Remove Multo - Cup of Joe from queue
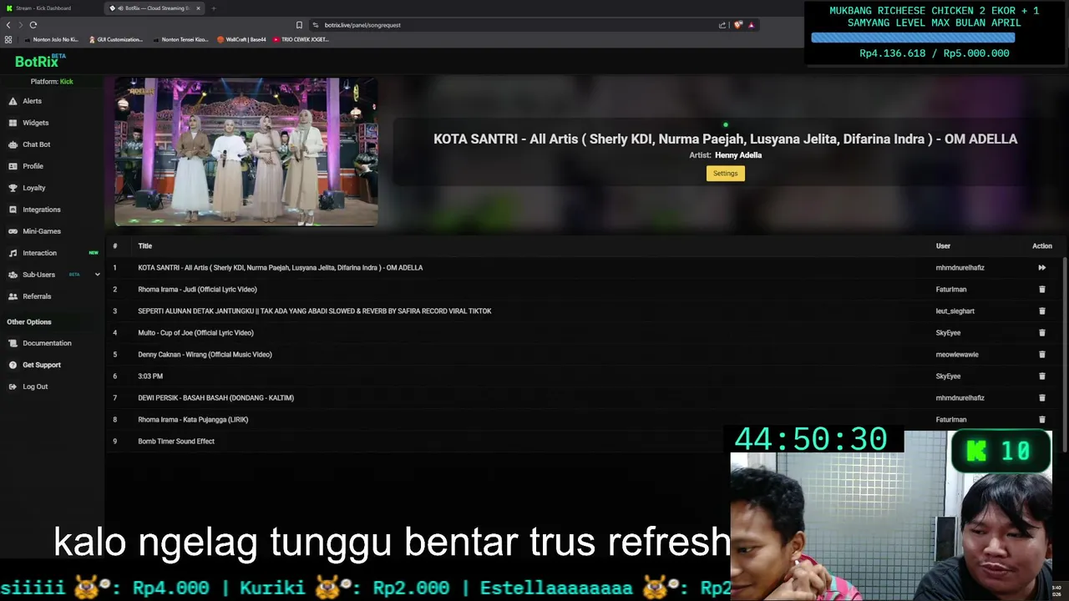 point(1041,333)
